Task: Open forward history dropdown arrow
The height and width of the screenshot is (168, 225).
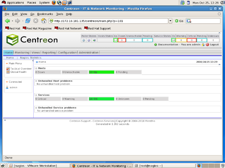Action: (x=23, y=21)
